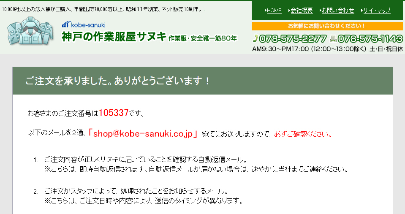
Task: Click the fax number 078-575-1143
Action: click(370, 39)
